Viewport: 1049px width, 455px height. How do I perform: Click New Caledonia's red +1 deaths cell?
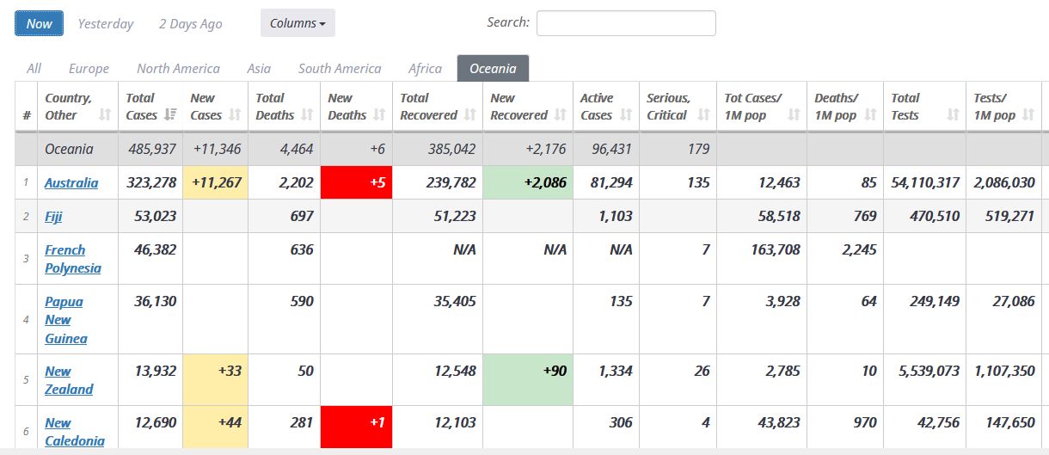coord(356,427)
